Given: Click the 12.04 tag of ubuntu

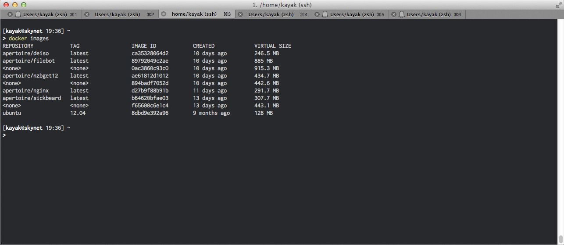Looking at the screenshot, I should (78, 113).
